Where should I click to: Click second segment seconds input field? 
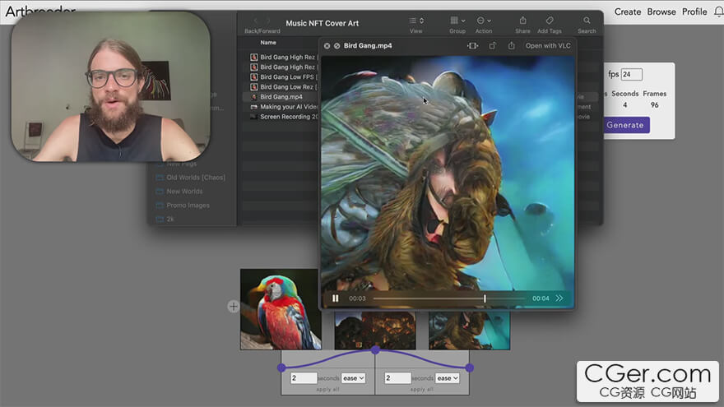[x=397, y=378]
